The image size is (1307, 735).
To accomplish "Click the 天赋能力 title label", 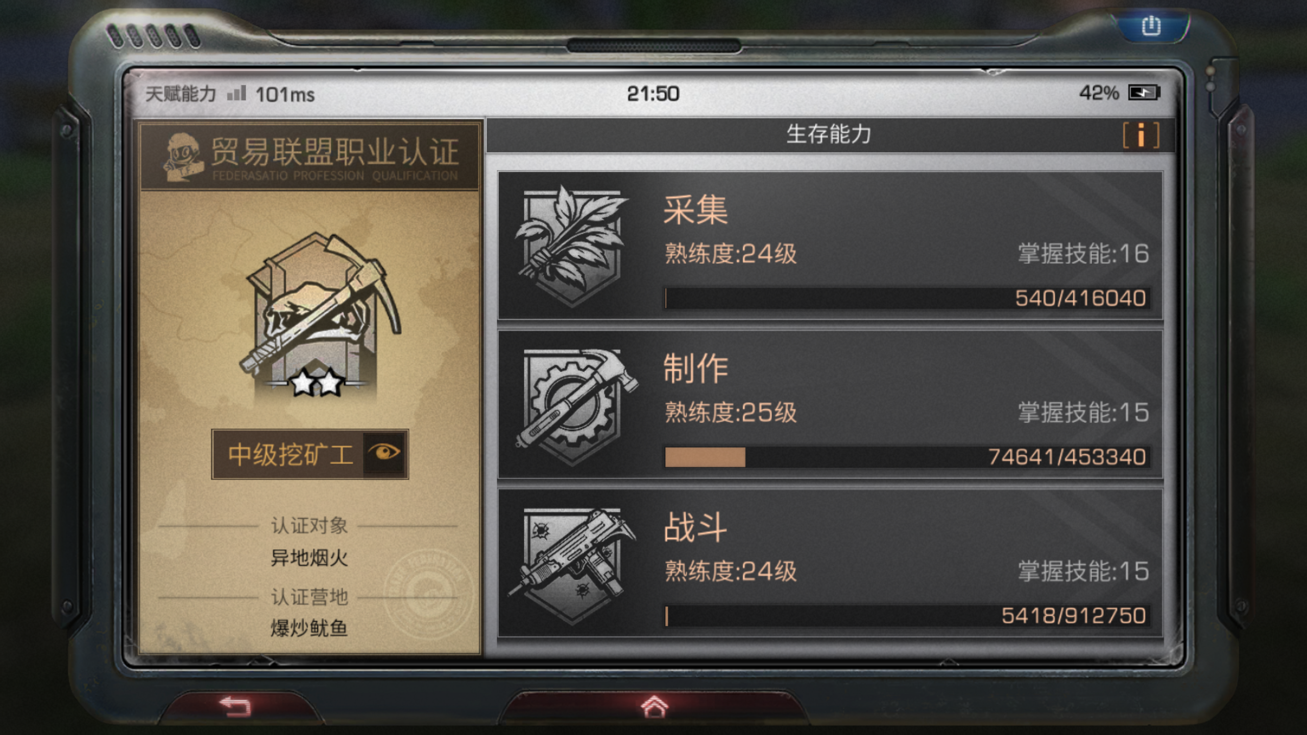I will tap(181, 94).
